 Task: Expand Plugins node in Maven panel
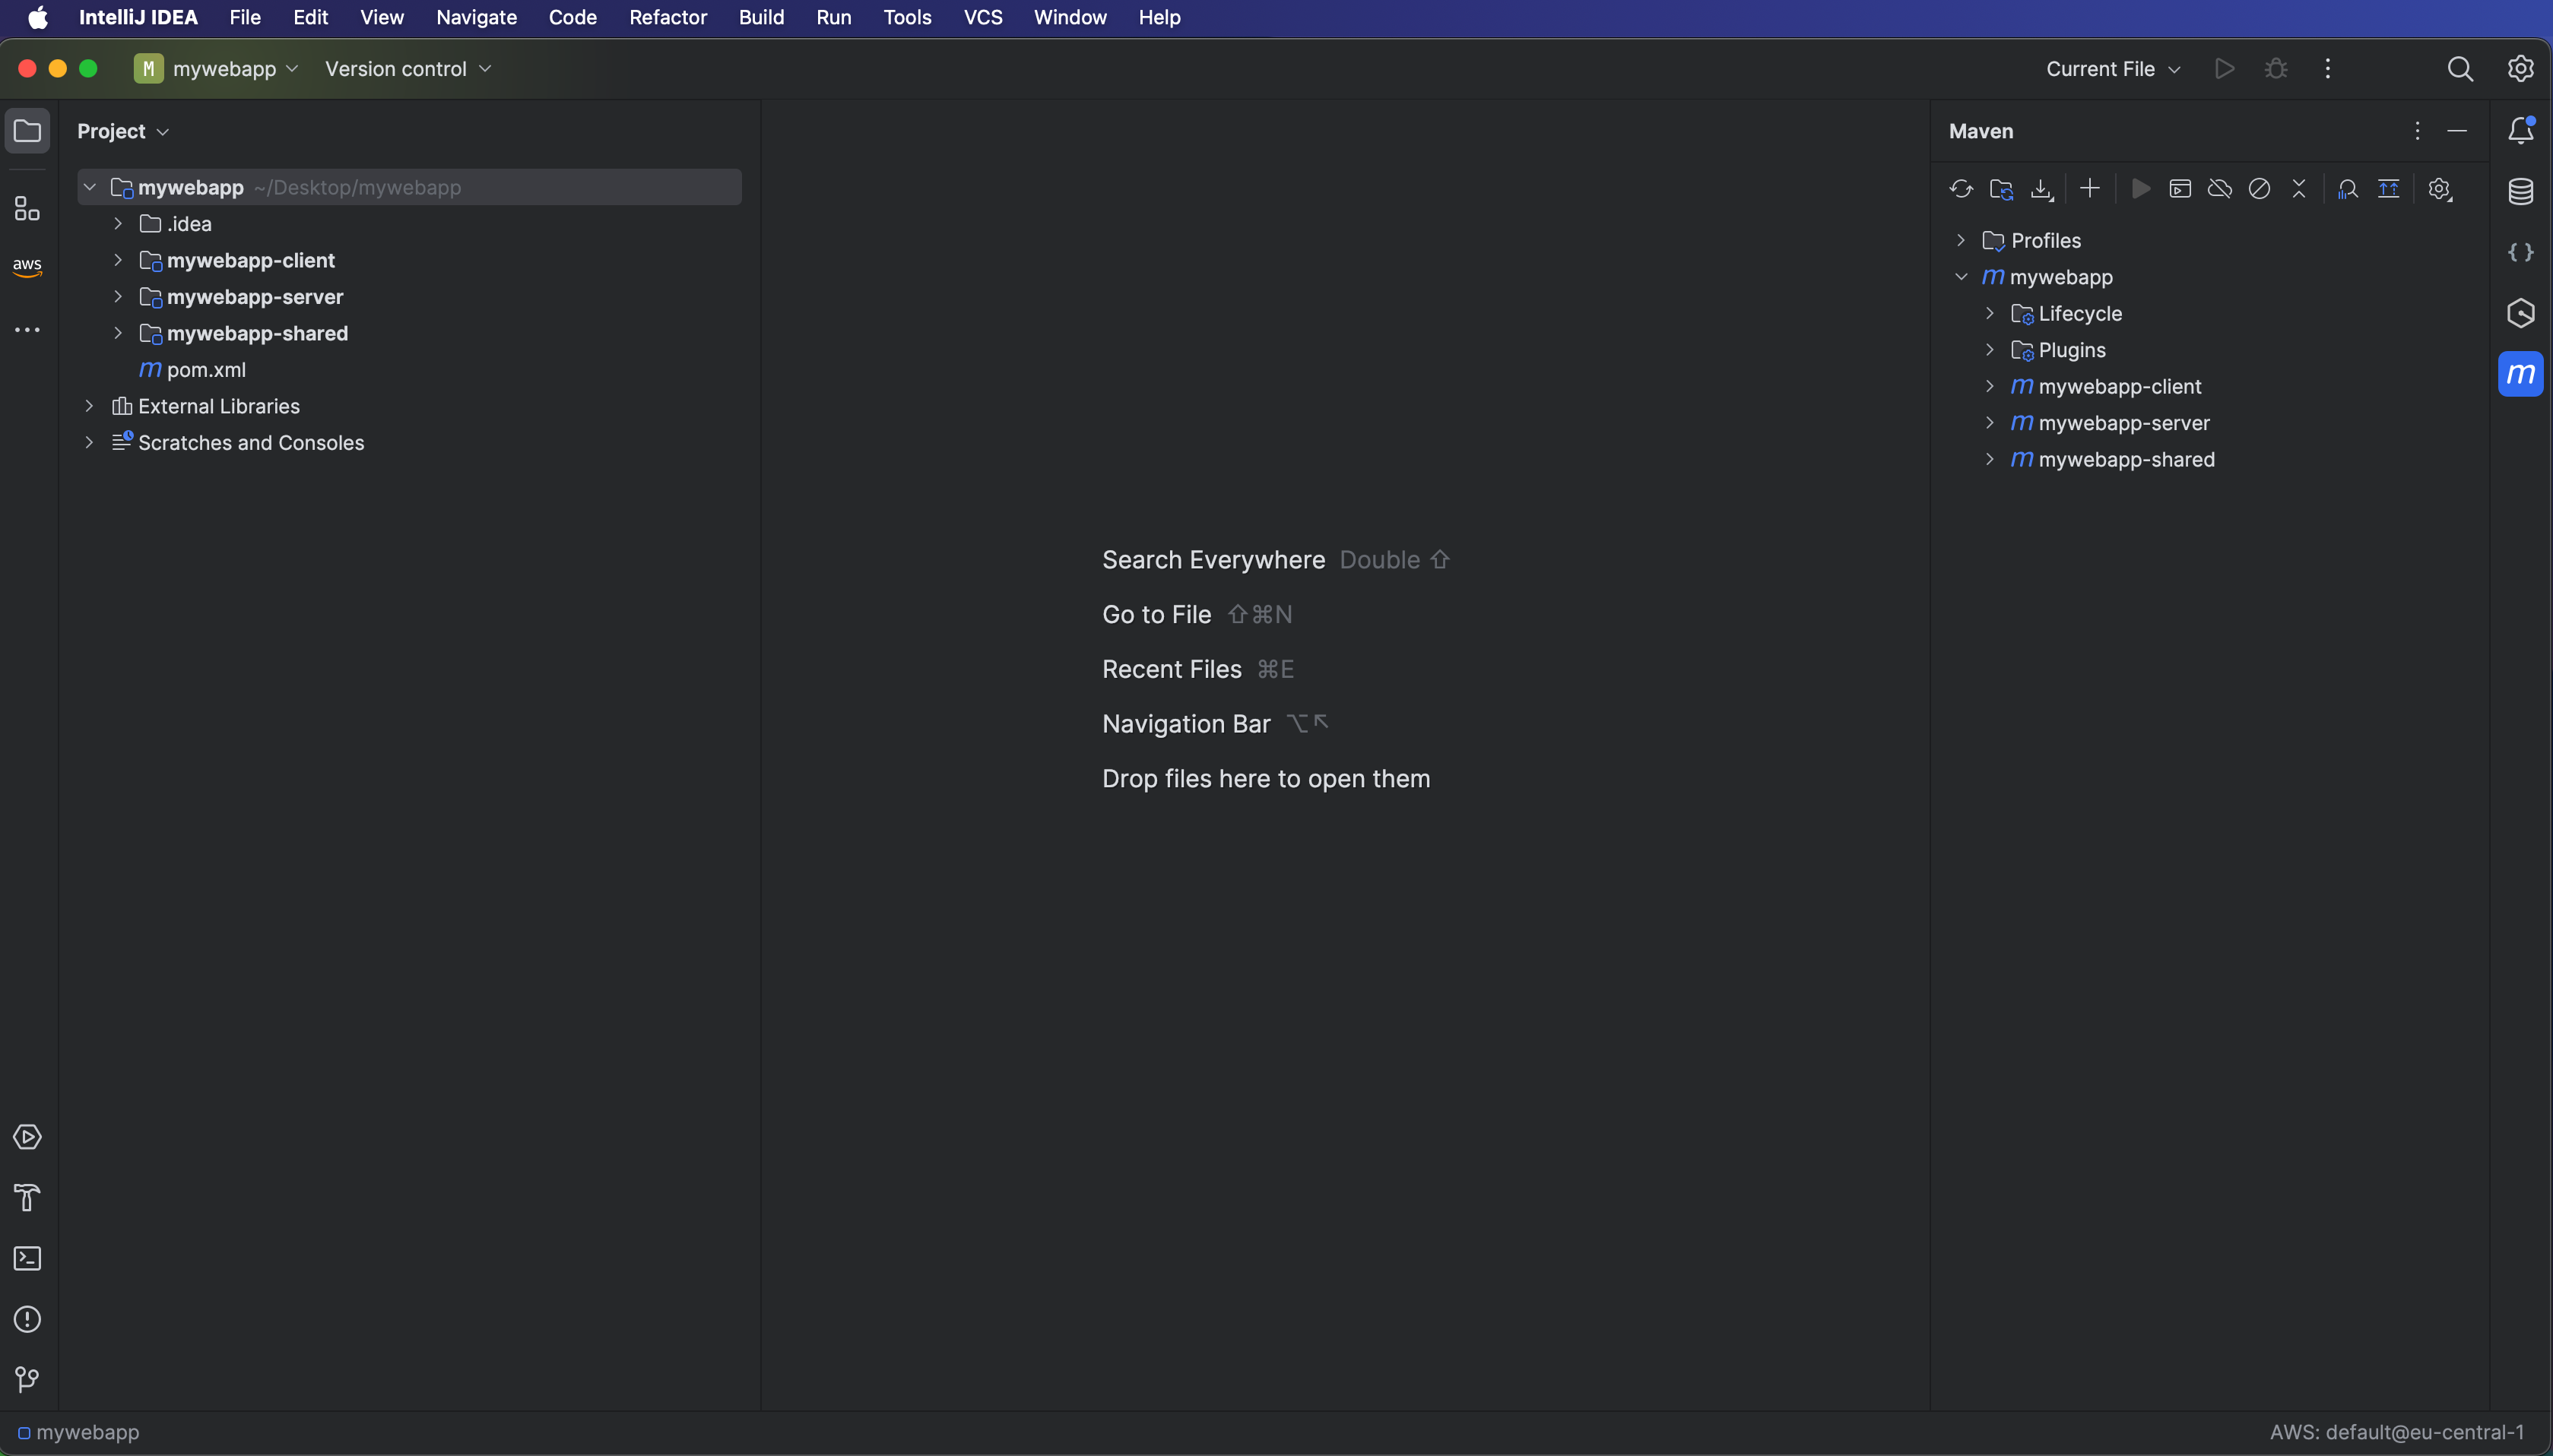pos(1990,350)
